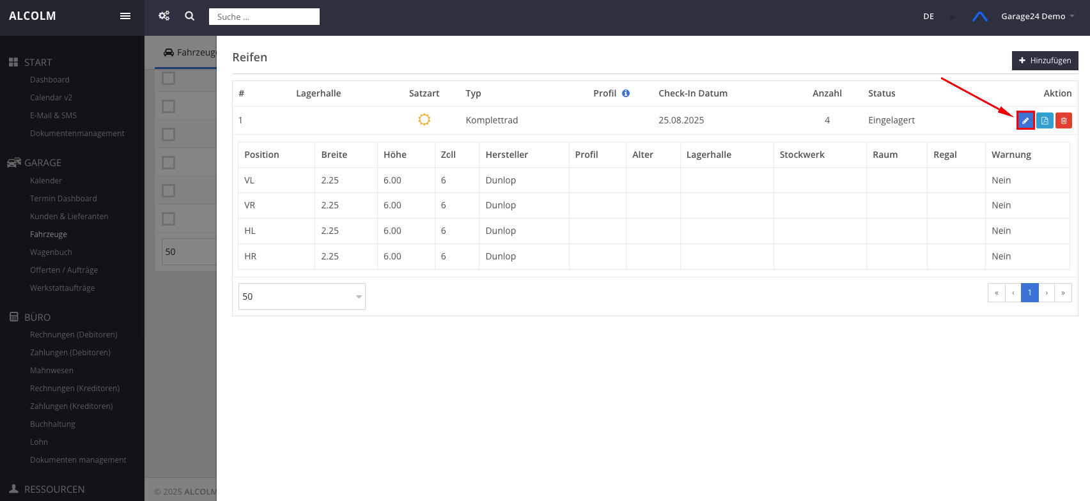Delete tire entry with red trash icon
Screen dimensions: 1090x501
(x=1064, y=121)
